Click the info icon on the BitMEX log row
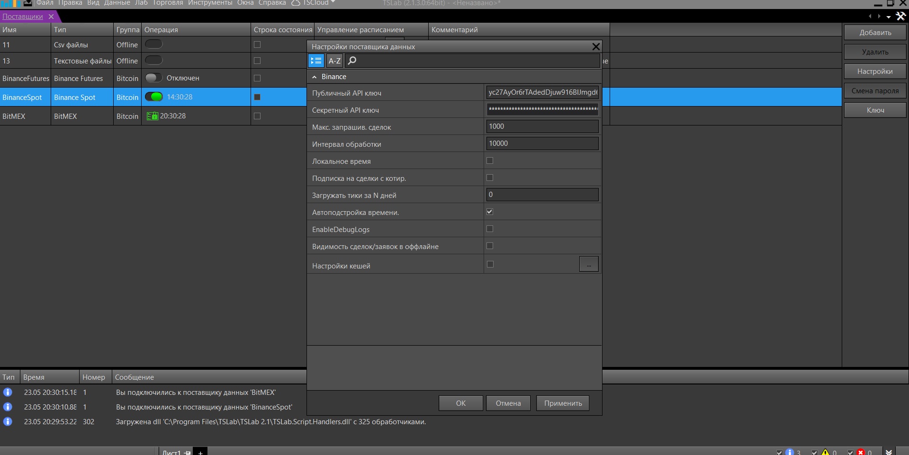The height and width of the screenshot is (455, 909). [8, 392]
